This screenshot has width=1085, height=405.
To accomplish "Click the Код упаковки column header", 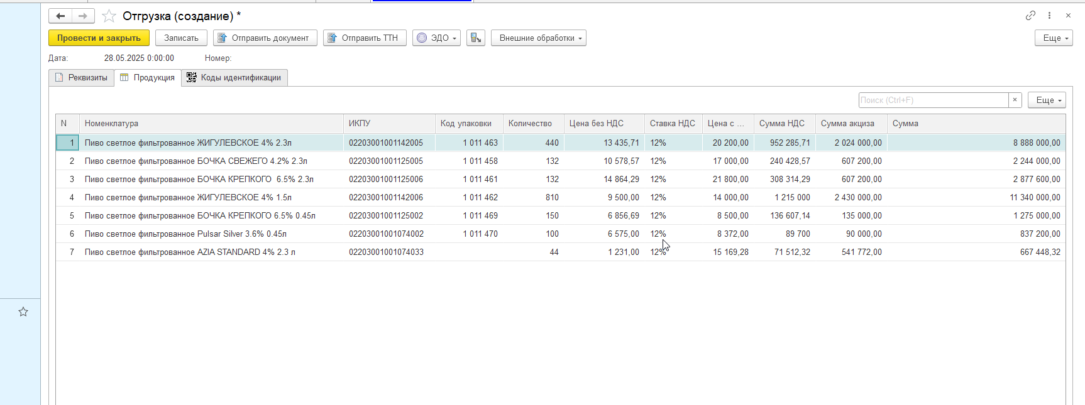I will (469, 124).
